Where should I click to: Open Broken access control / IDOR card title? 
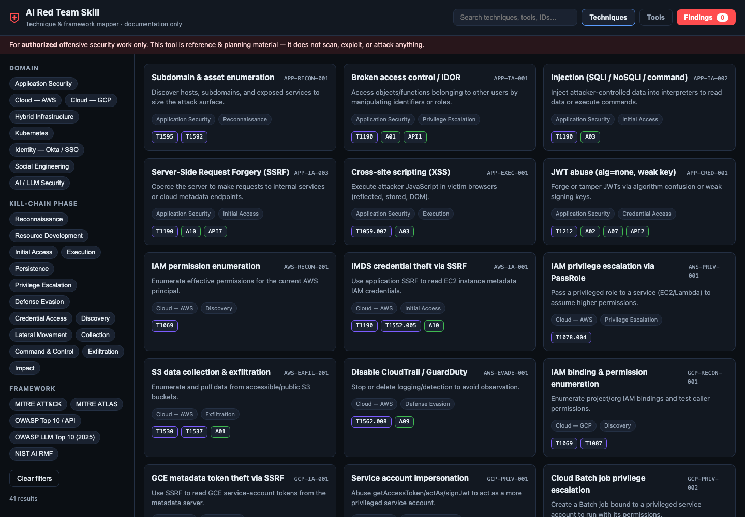click(406, 78)
